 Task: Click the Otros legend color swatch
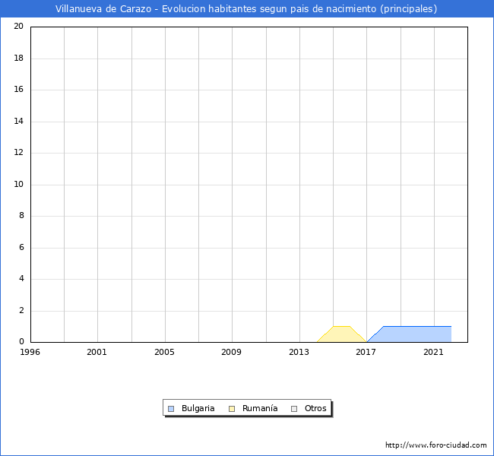click(294, 409)
